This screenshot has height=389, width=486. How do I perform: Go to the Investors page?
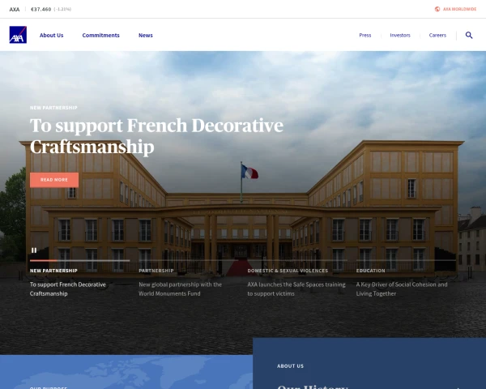click(x=400, y=36)
